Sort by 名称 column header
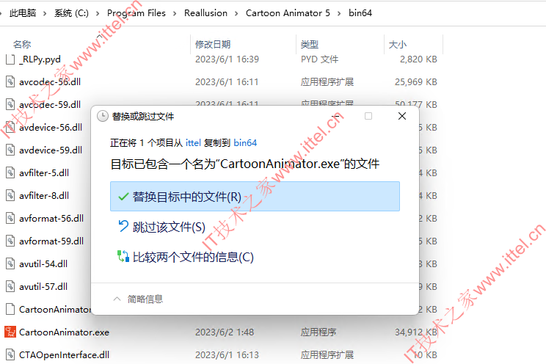Image resolution: width=546 pixels, height=364 pixels. pyautogui.click(x=22, y=44)
